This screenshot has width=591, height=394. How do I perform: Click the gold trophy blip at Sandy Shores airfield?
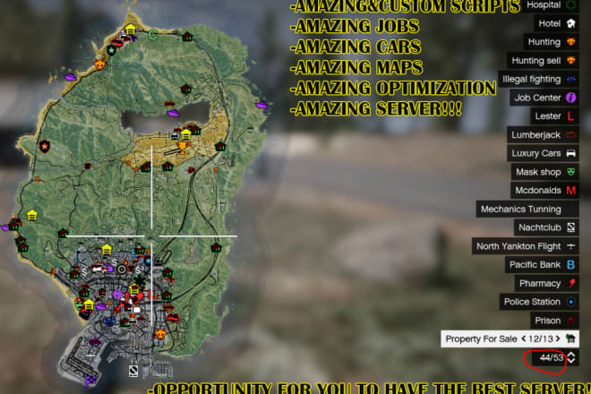click(183, 148)
